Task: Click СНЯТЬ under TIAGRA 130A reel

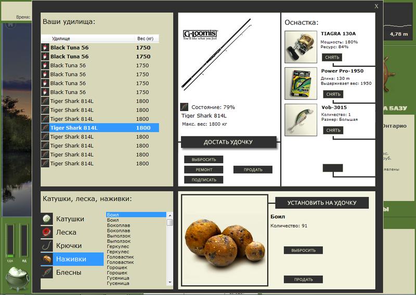Action: coord(332,58)
